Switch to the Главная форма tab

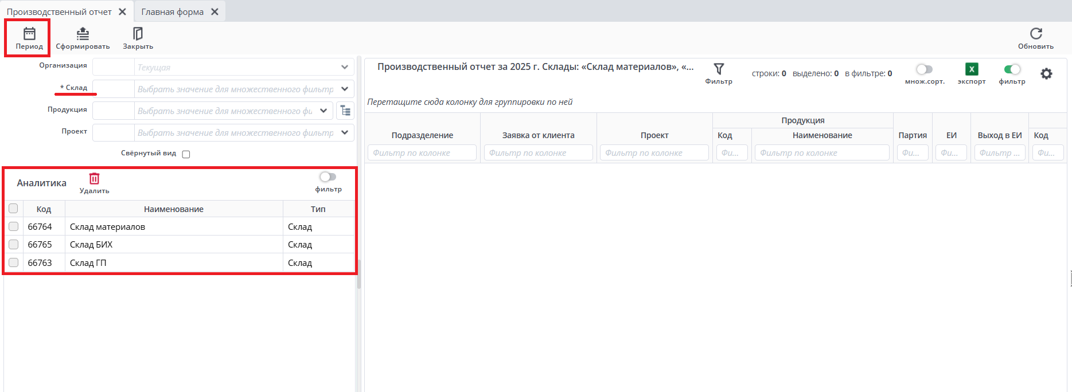(172, 12)
